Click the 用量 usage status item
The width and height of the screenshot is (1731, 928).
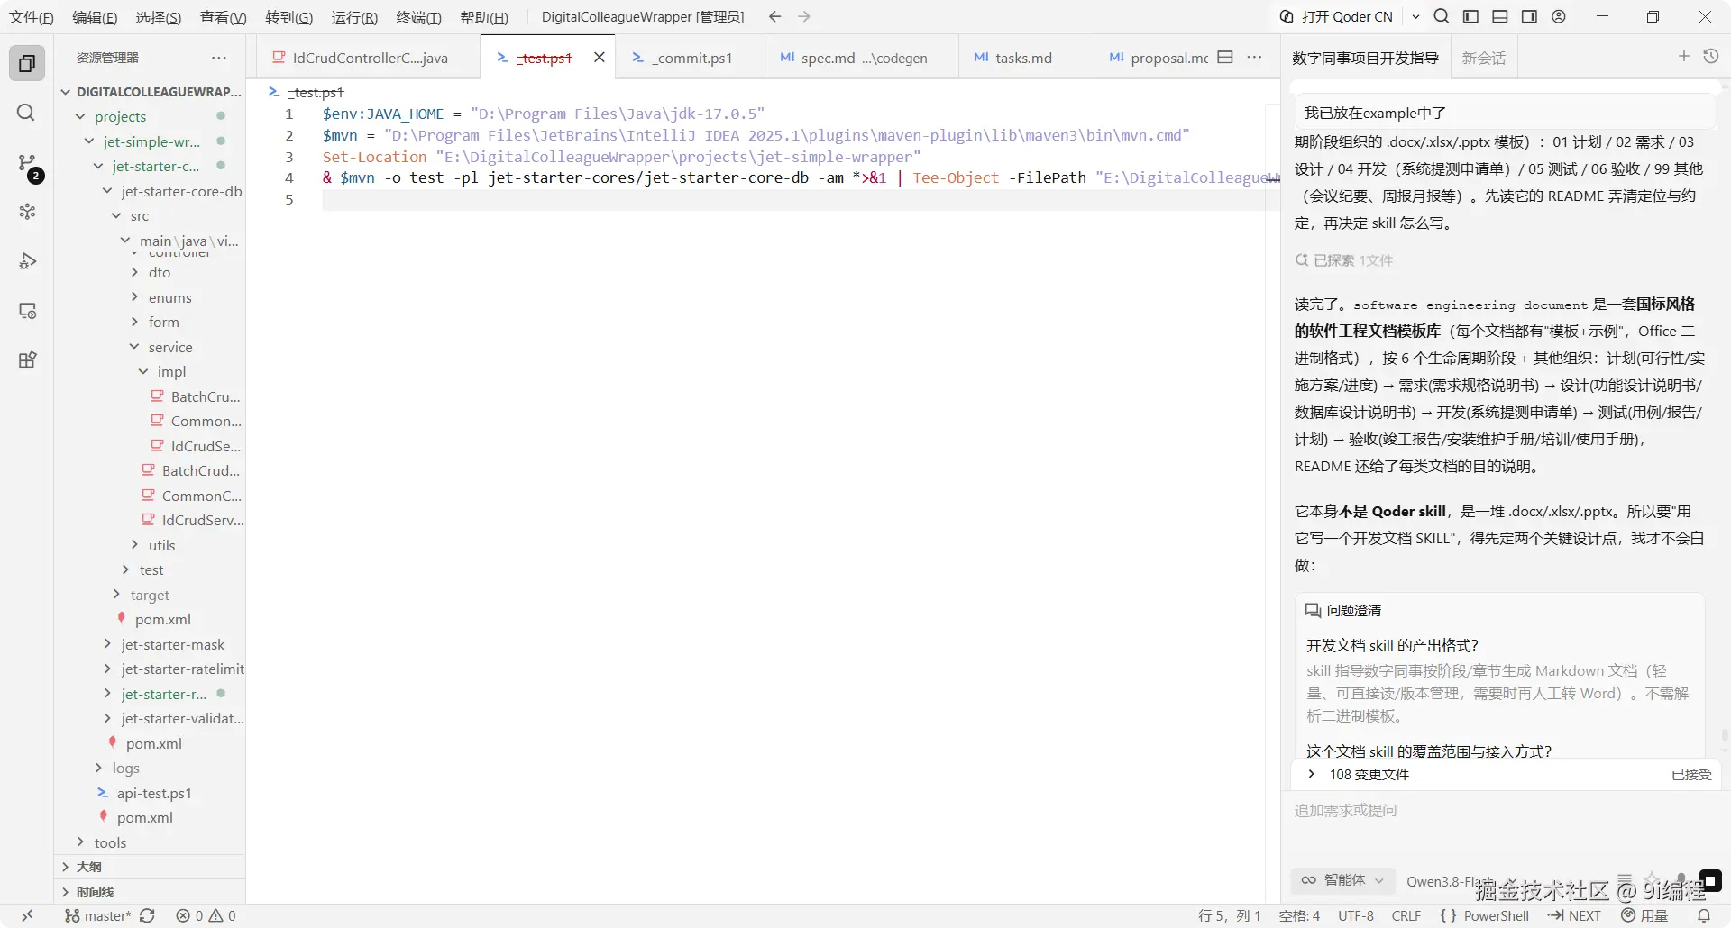click(x=1644, y=915)
